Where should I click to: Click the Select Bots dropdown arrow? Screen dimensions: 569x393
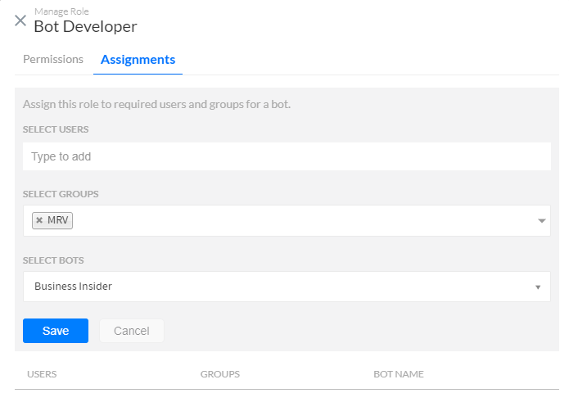coord(538,287)
